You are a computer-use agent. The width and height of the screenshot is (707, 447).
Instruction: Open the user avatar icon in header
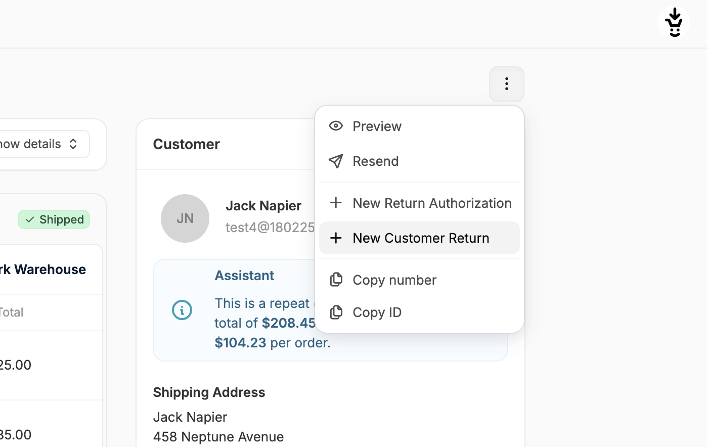pyautogui.click(x=674, y=22)
